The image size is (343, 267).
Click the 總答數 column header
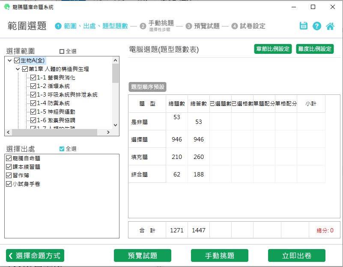coord(199,104)
